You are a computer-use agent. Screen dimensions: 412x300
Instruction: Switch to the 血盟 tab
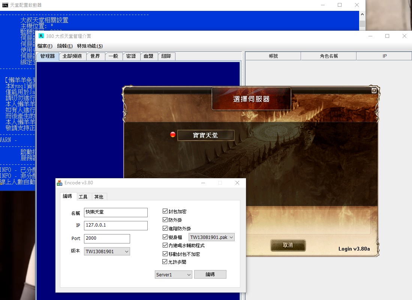click(148, 56)
